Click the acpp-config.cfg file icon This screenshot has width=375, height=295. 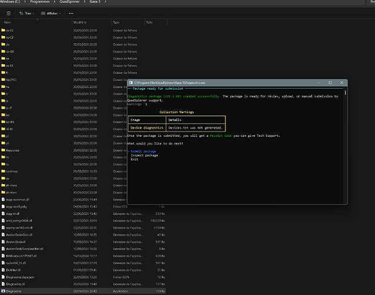3,206
